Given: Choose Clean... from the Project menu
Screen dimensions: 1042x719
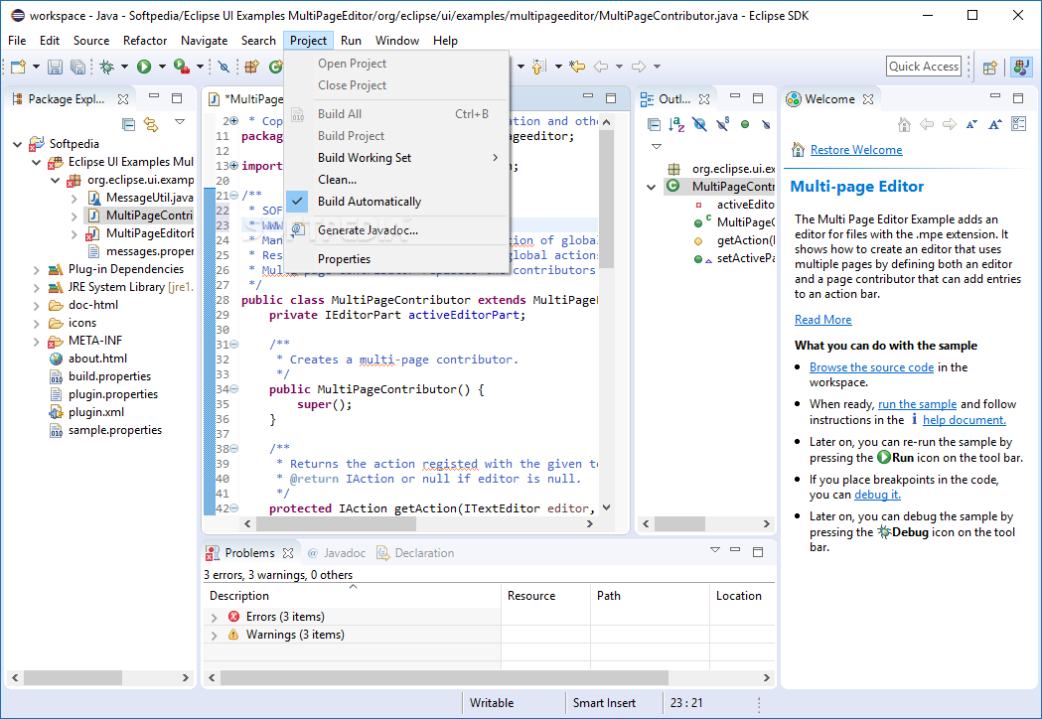Looking at the screenshot, I should click(x=396, y=180).
